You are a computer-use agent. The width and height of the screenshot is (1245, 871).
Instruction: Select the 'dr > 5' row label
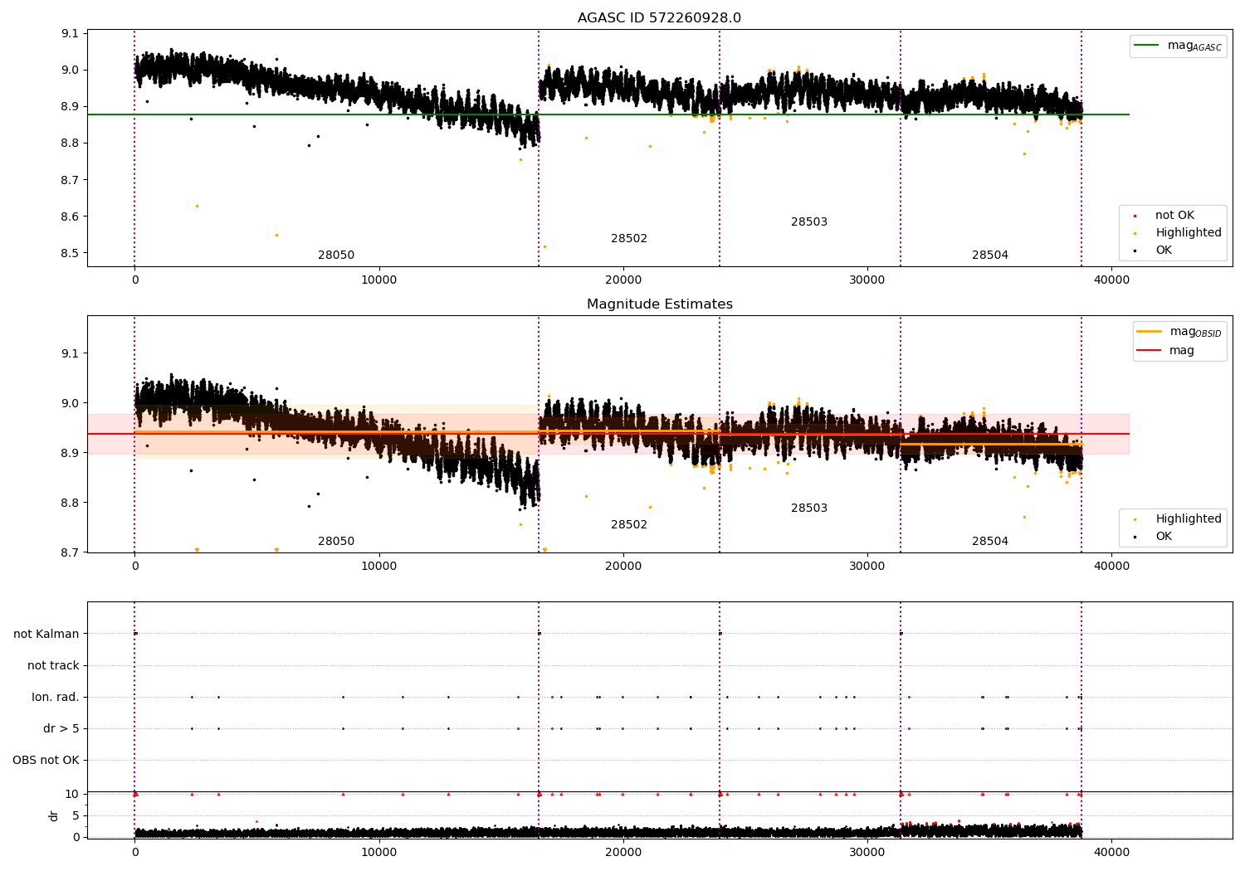point(61,728)
